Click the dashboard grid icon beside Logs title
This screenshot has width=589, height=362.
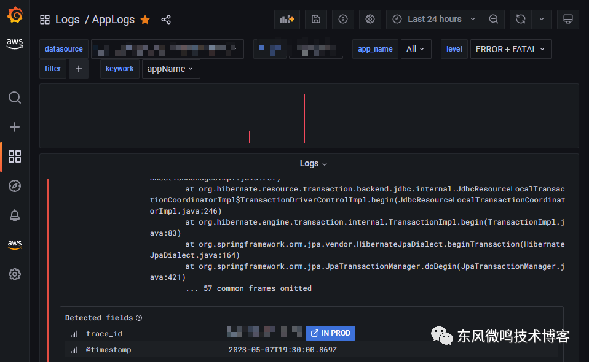point(45,20)
